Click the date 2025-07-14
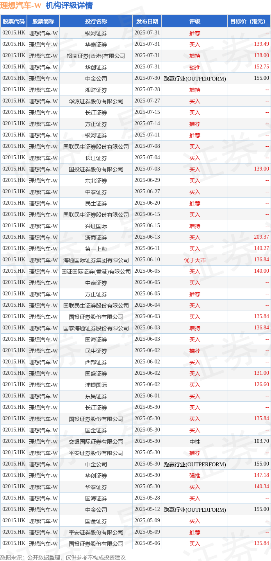 (147, 124)
